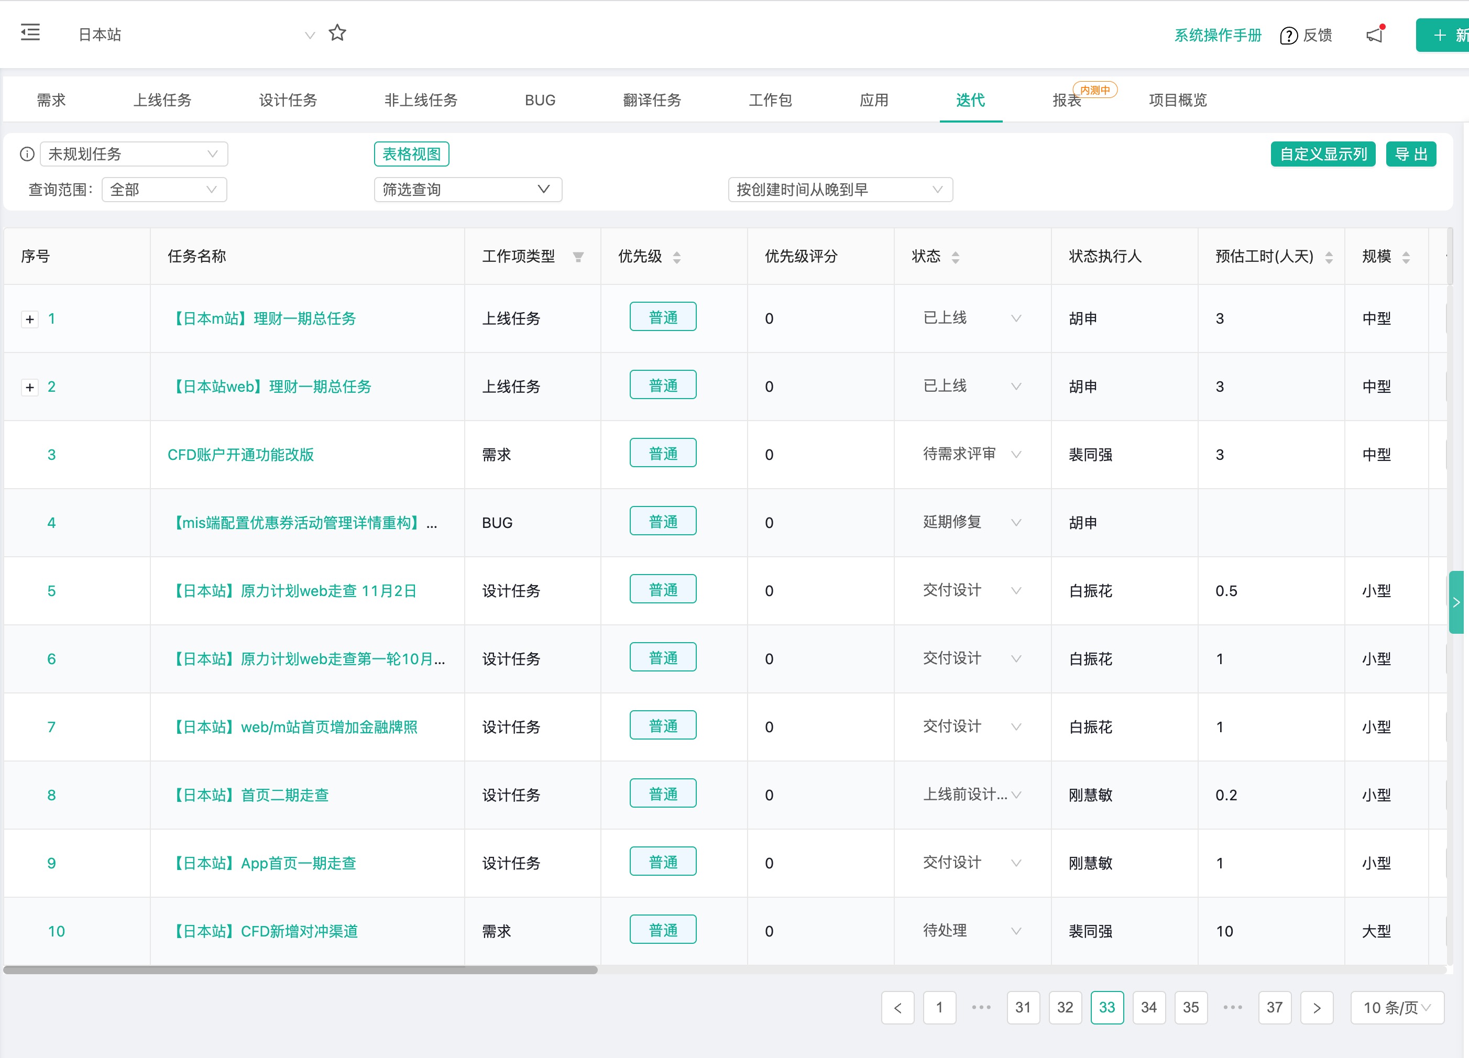Sort by 状态 column arrows
The height and width of the screenshot is (1058, 1469).
pos(956,257)
